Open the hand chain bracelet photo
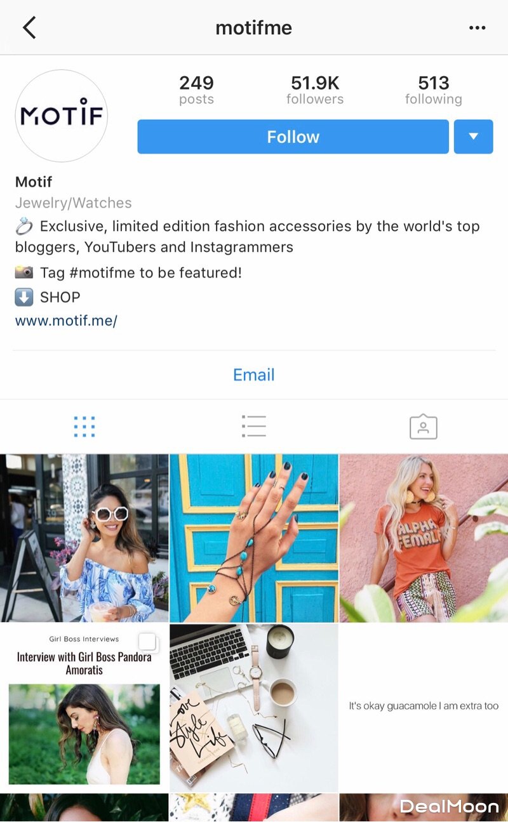Image resolution: width=508 pixels, height=822 pixels. [x=254, y=538]
